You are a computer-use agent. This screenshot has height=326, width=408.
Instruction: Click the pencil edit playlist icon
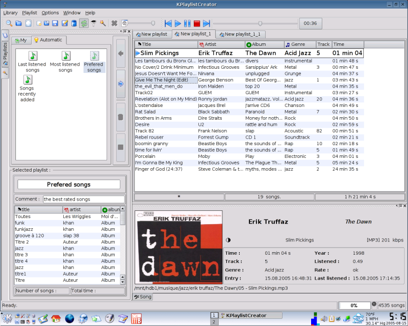(65, 23)
